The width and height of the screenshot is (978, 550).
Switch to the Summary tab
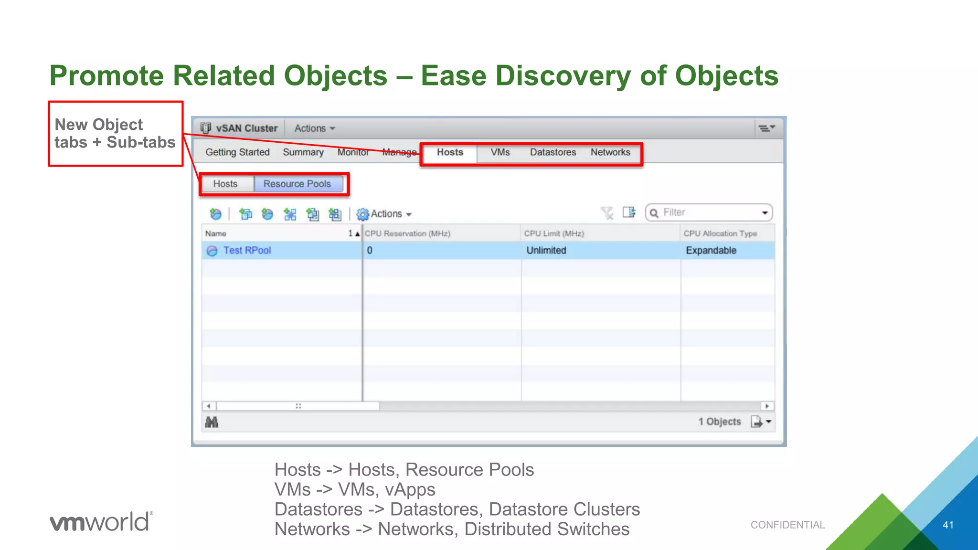303,152
